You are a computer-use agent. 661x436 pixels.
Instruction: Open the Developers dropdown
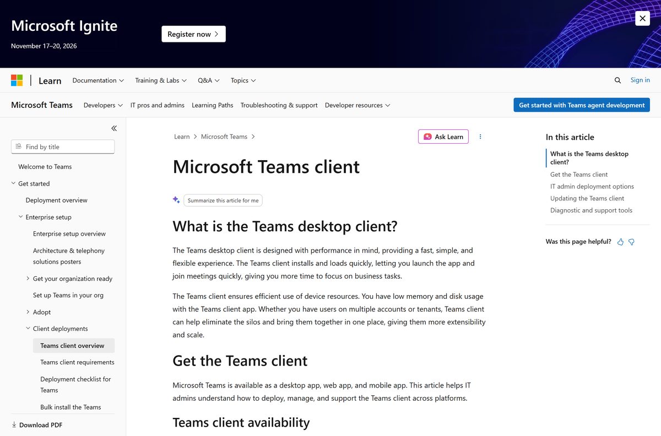(x=103, y=105)
